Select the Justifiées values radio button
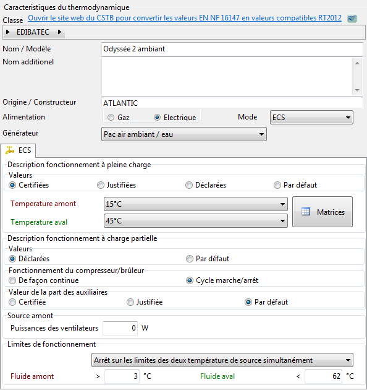 (101, 185)
